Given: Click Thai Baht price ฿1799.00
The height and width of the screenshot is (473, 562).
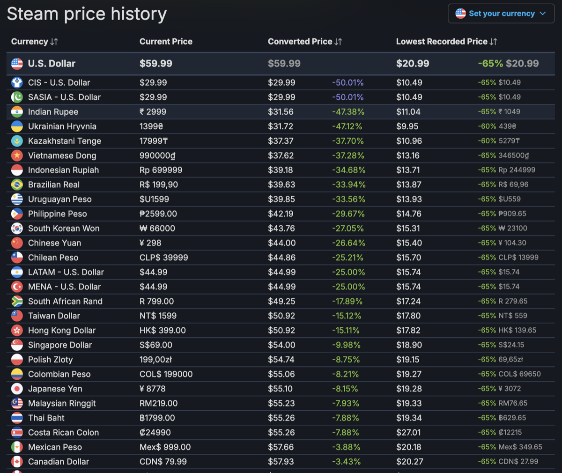Looking at the screenshot, I should 157,418.
